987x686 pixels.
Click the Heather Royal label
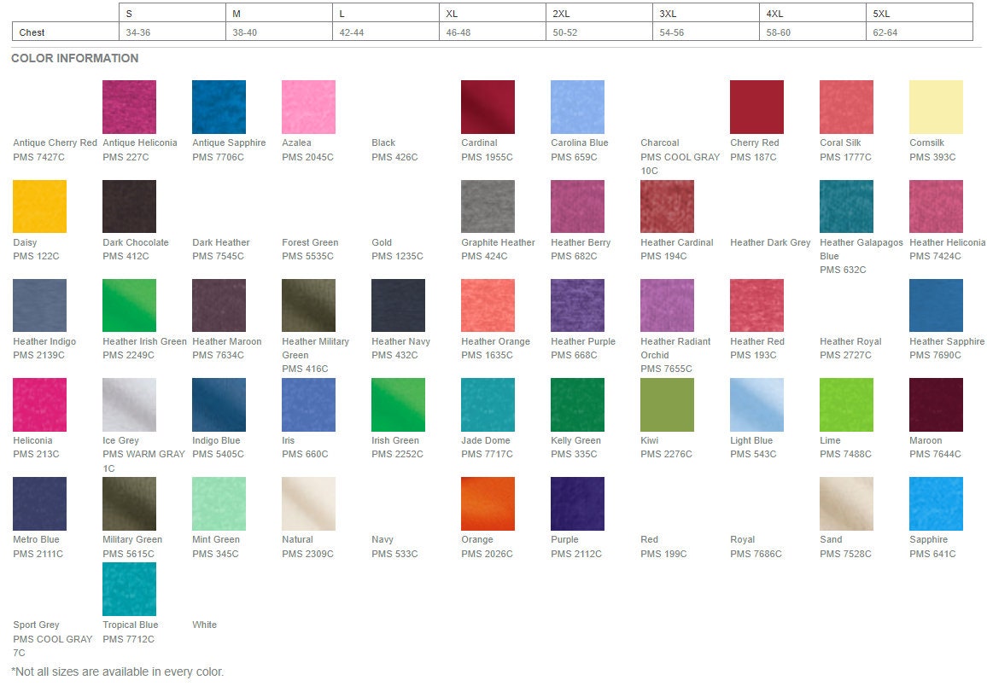pos(850,341)
